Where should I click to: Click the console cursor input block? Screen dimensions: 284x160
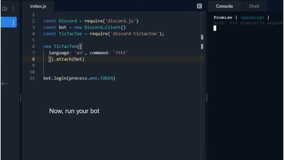tap(215, 28)
